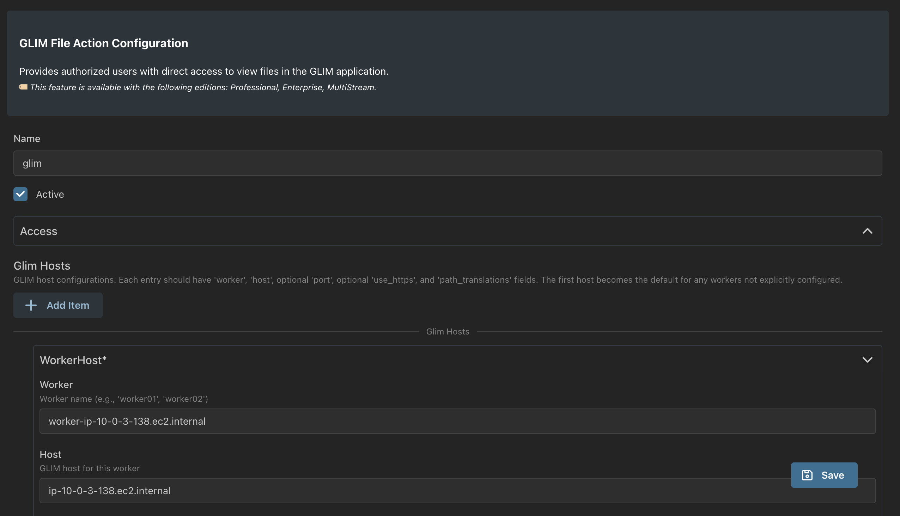The width and height of the screenshot is (900, 516).
Task: Click the centered 'Glim Hosts' divider label
Action: (448, 331)
